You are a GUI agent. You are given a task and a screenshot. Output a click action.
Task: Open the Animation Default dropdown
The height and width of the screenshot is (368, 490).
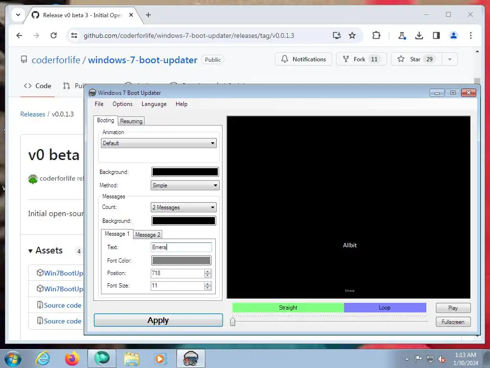[159, 143]
